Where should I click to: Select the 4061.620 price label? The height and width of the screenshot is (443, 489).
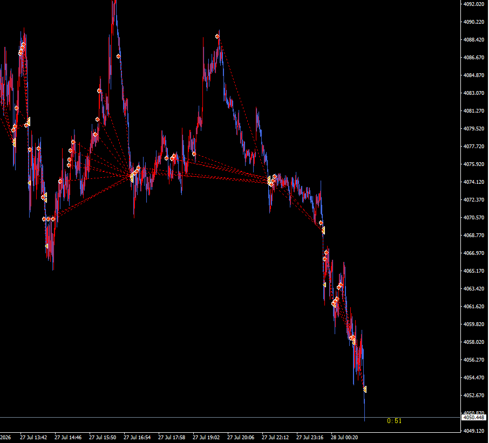(474, 306)
